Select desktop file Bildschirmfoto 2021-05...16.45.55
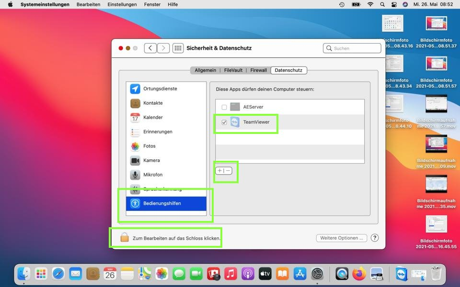 pos(436,232)
